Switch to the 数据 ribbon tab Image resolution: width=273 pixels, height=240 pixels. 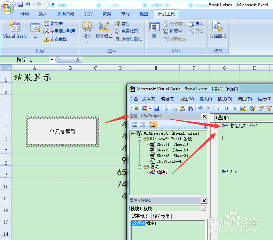click(x=107, y=14)
